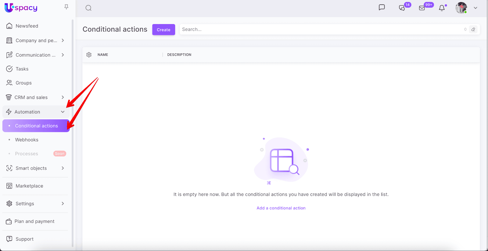This screenshot has width=488, height=251.
Task: Pin the sidebar with the pin icon
Action: coord(66,7)
